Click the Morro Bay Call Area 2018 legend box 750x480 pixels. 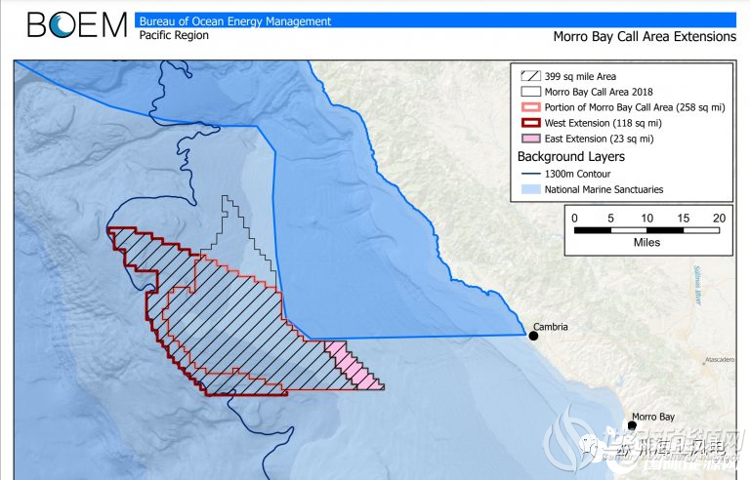click(528, 92)
